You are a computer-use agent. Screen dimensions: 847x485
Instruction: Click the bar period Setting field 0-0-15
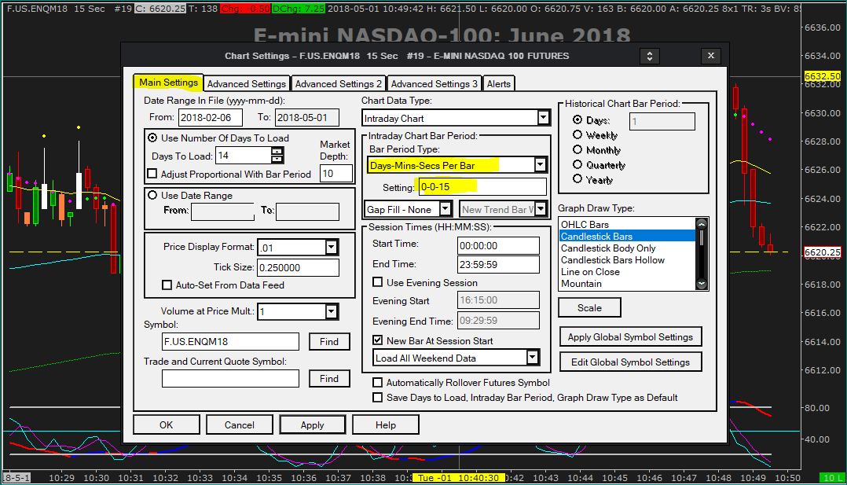pos(483,186)
